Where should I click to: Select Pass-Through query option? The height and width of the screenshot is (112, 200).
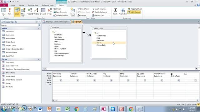(60, 12)
